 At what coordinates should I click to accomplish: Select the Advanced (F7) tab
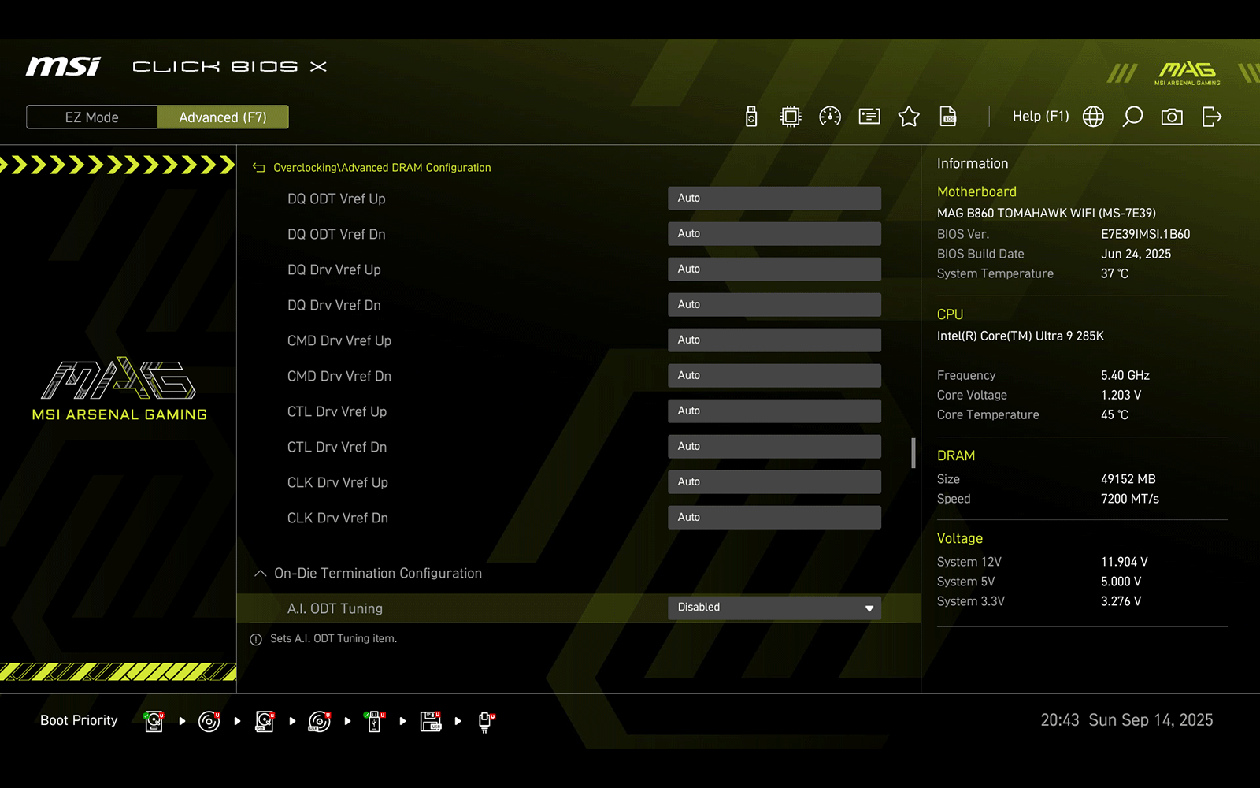(223, 117)
